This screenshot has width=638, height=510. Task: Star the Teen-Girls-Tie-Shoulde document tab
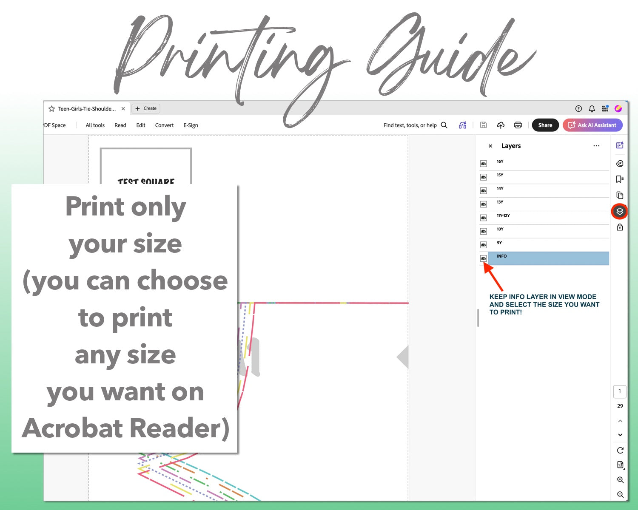[x=51, y=109]
